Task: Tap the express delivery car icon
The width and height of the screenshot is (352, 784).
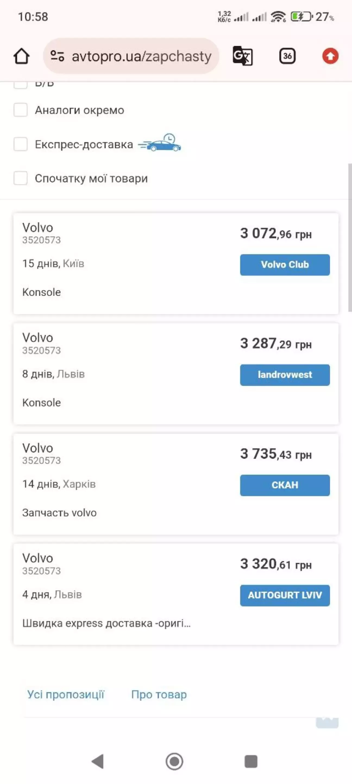Action: [x=160, y=143]
